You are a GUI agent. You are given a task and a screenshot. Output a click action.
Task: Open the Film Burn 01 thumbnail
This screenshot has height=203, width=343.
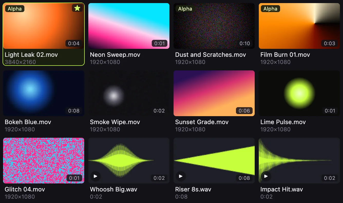coord(299,26)
